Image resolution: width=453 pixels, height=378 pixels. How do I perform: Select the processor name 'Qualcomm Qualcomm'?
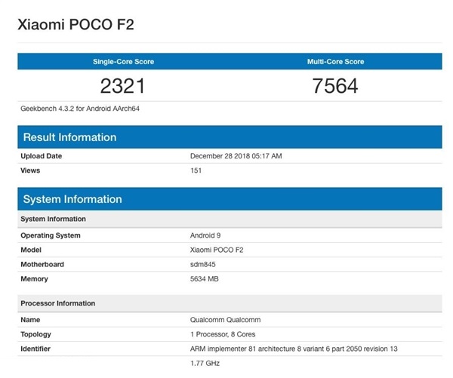[225, 320]
